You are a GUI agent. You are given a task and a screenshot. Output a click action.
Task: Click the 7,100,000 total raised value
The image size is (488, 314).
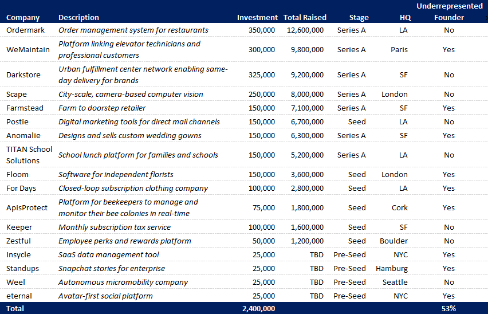click(x=307, y=108)
